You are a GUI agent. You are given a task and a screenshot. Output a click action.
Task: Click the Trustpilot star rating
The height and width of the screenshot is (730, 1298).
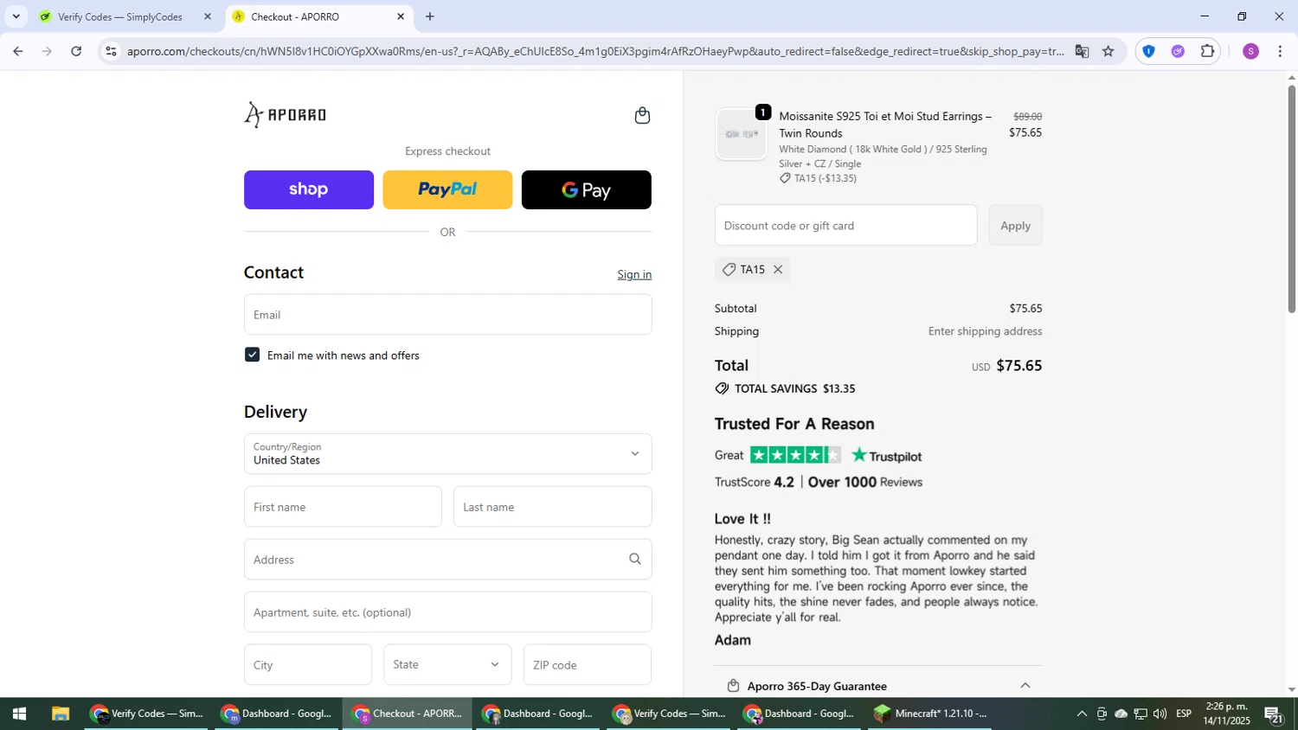(795, 455)
